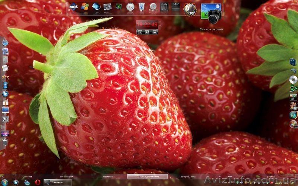The height and width of the screenshot is (186, 298).
Task: Open the green monitor icon in the top dock
Action: click(119, 6)
